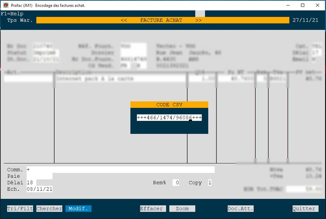The image size is (326, 219).
Task: Click the Rem% value field
Action: [x=176, y=183]
